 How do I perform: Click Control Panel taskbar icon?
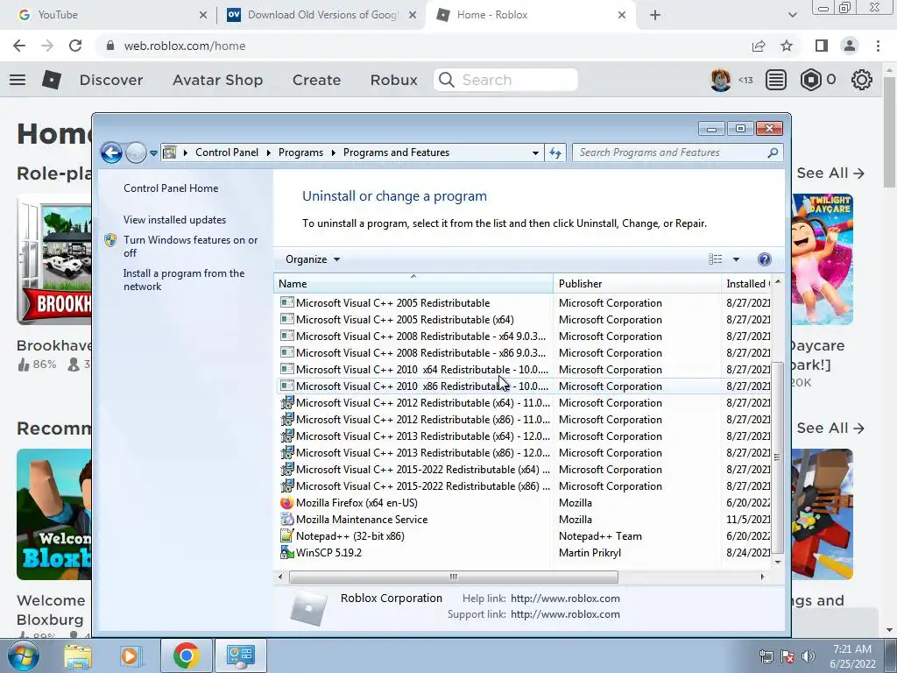(x=240, y=655)
